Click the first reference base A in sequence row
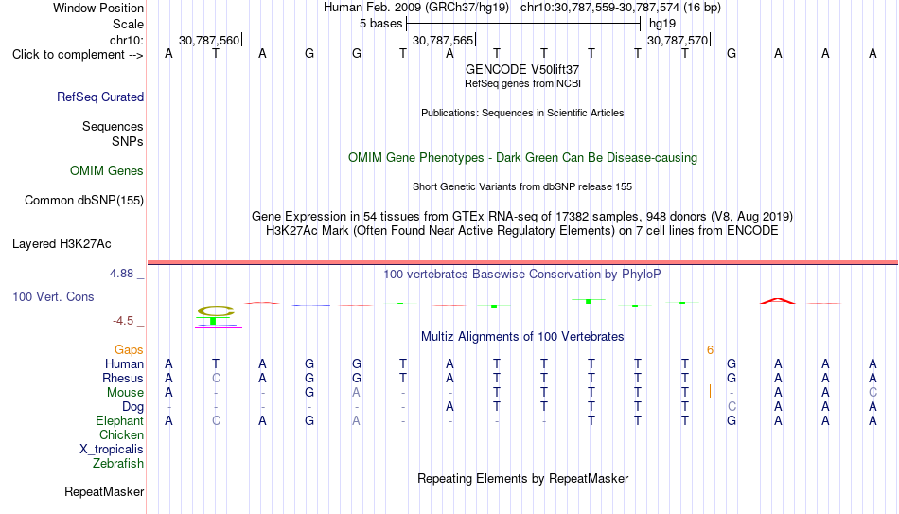This screenshot has height=514, width=899. point(168,53)
